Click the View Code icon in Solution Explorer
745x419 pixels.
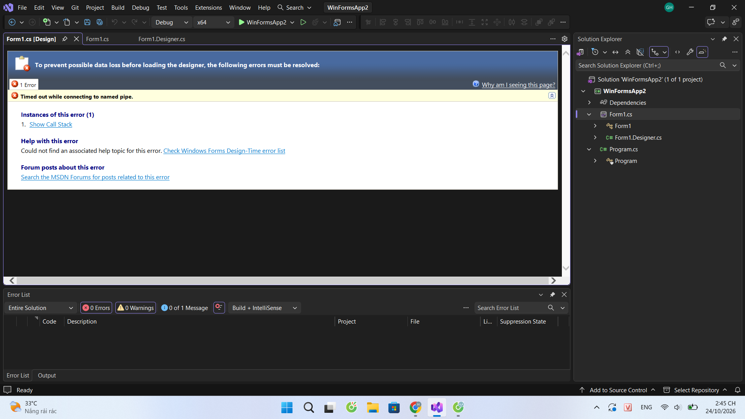677,52
